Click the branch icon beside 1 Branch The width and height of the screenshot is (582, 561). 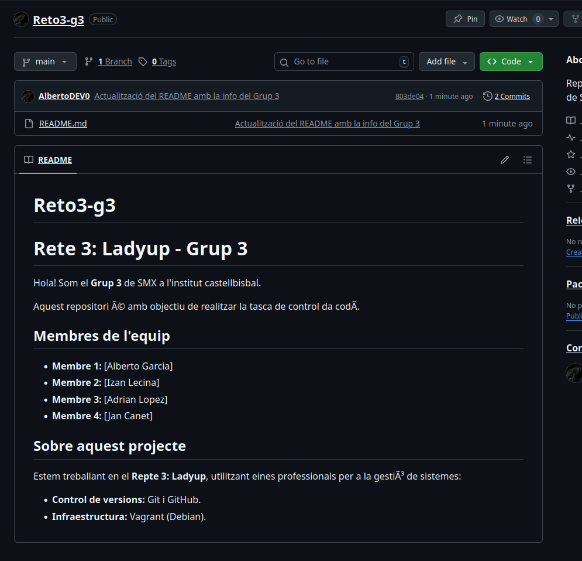[x=89, y=61]
